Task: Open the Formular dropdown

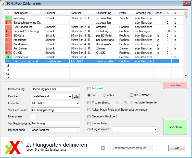Action: tap(78, 103)
